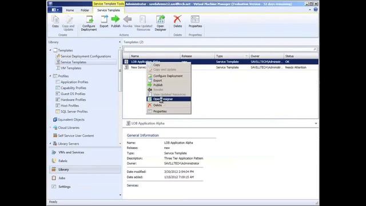The image size is (366, 206).
Task: Select SQL Server Profiles in tree
Action: (x=74, y=112)
